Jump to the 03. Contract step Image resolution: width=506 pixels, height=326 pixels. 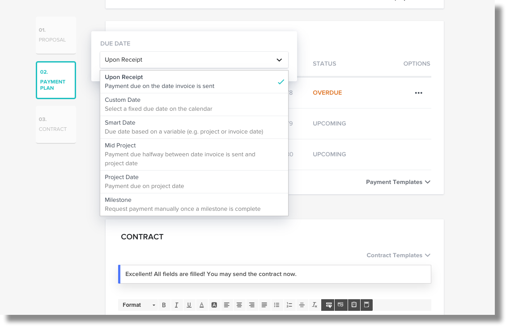click(56, 125)
